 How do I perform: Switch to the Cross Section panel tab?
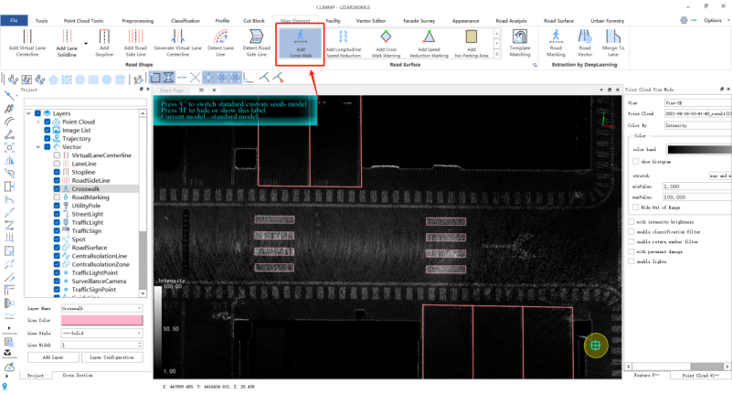pyautogui.click(x=78, y=376)
